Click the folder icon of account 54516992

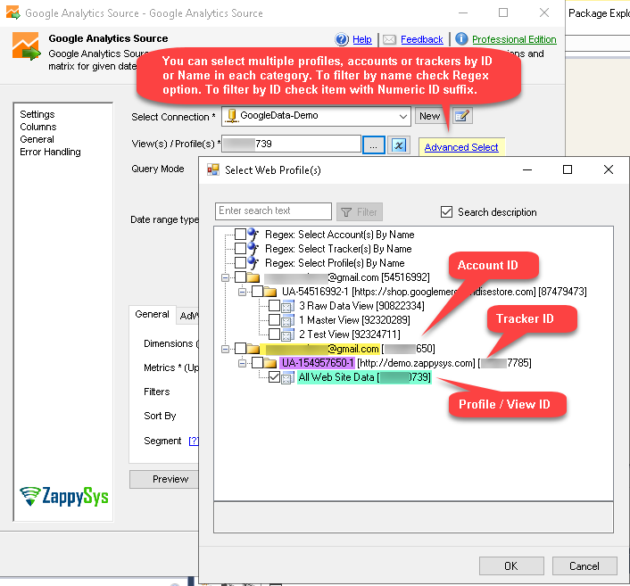click(x=253, y=277)
